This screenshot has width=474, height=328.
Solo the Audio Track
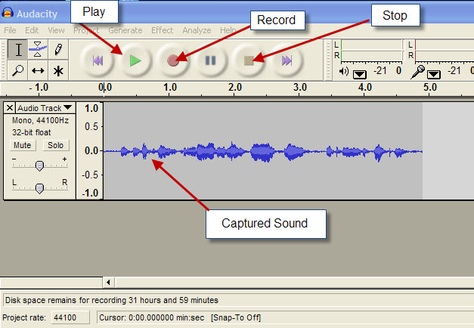pyautogui.click(x=56, y=145)
